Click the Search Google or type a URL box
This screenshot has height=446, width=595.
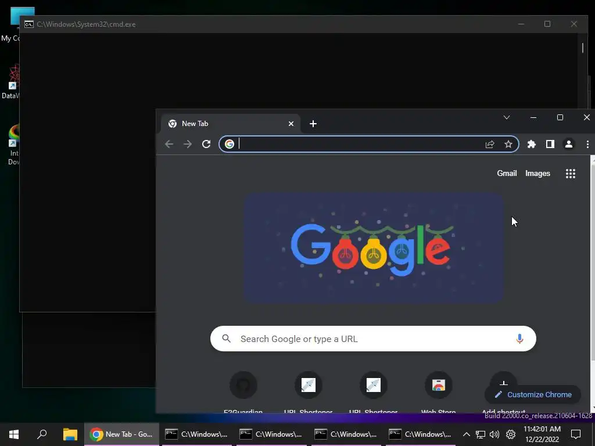[374, 339]
